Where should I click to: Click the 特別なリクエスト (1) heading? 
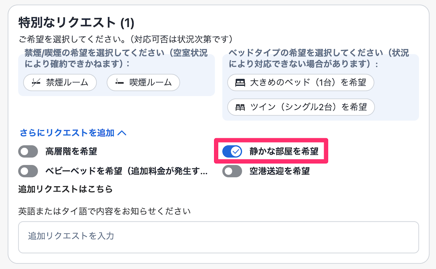76,23
